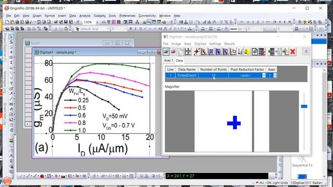Switch to the Axes 1 tab
The width and height of the screenshot is (333, 187).
click(x=169, y=60)
